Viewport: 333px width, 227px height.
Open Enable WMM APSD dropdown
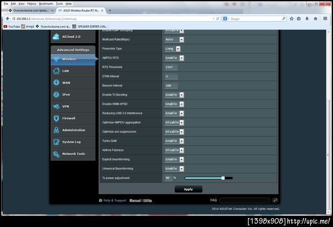pos(174,104)
